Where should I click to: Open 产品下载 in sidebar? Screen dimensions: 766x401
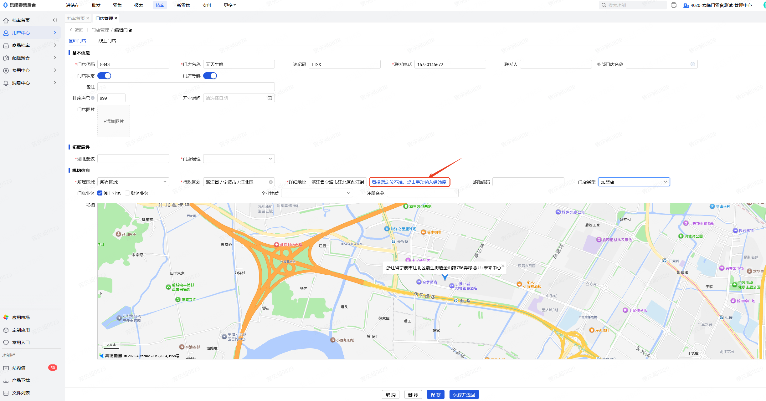(x=21, y=380)
